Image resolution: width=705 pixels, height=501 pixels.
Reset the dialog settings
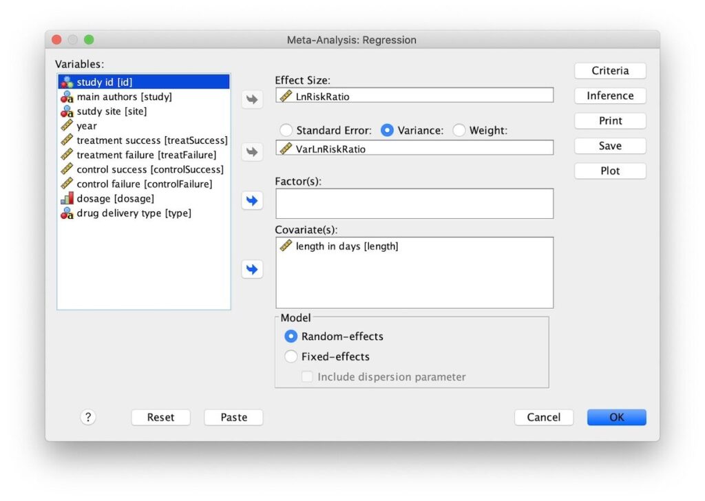[160, 418]
